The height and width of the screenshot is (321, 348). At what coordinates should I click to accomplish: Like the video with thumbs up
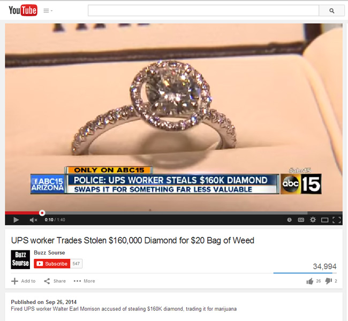point(310,281)
